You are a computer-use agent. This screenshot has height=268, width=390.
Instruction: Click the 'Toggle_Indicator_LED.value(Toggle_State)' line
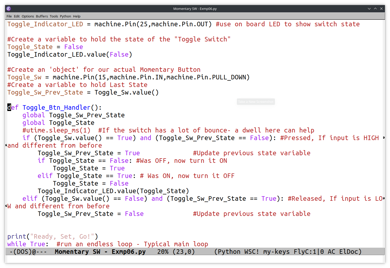point(113,191)
